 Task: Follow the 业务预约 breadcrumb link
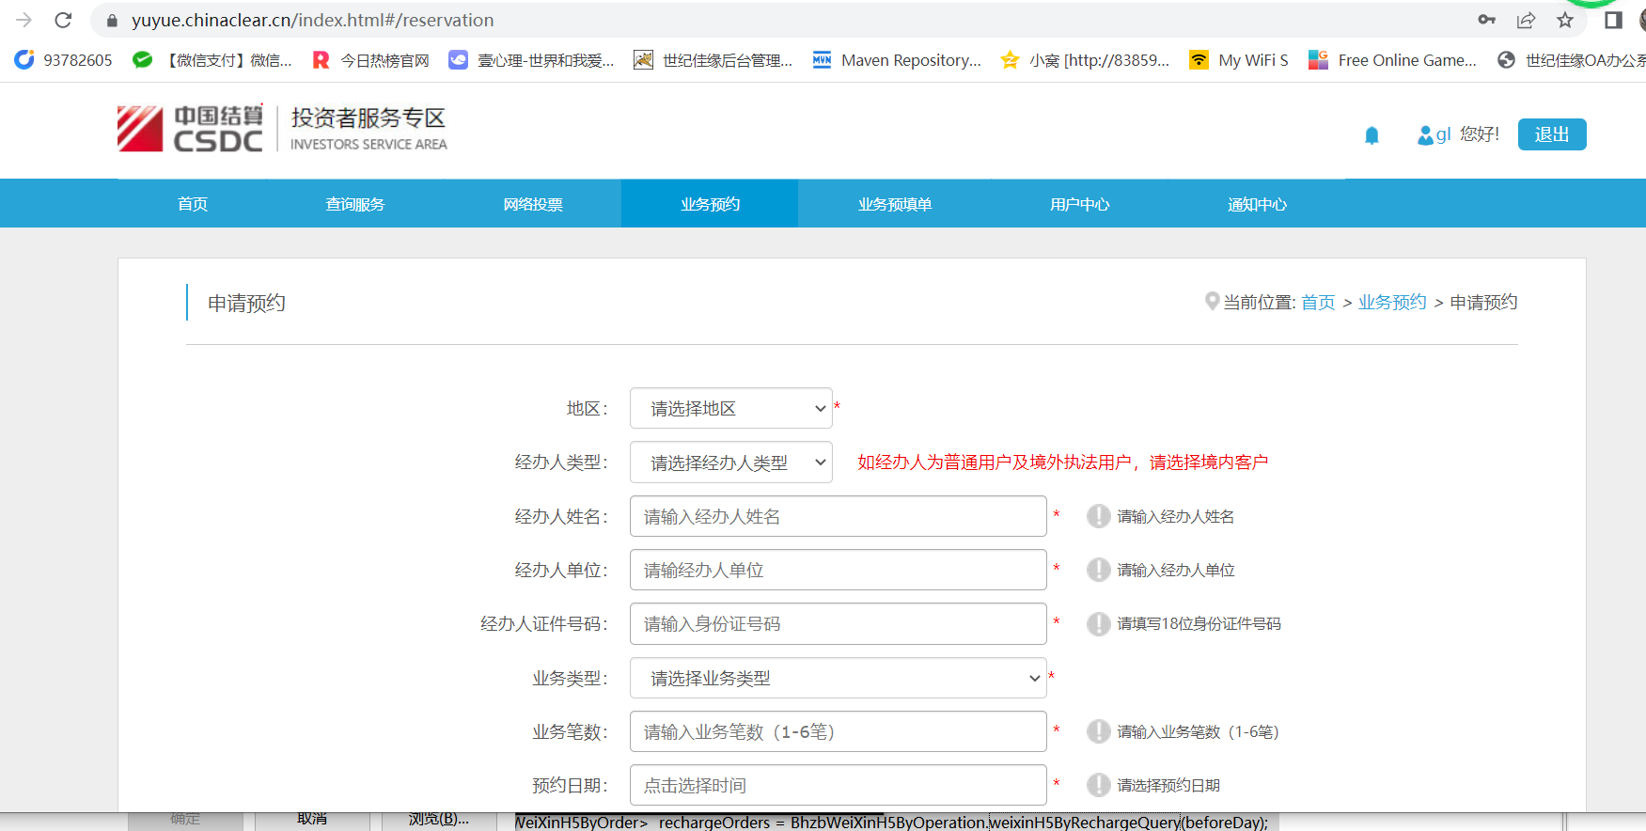(x=1392, y=302)
